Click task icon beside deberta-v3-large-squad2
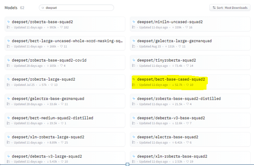 (x=9, y=156)
